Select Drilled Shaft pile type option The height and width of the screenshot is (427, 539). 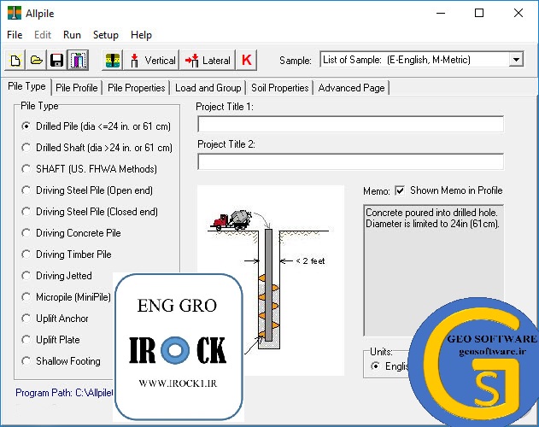click(26, 148)
